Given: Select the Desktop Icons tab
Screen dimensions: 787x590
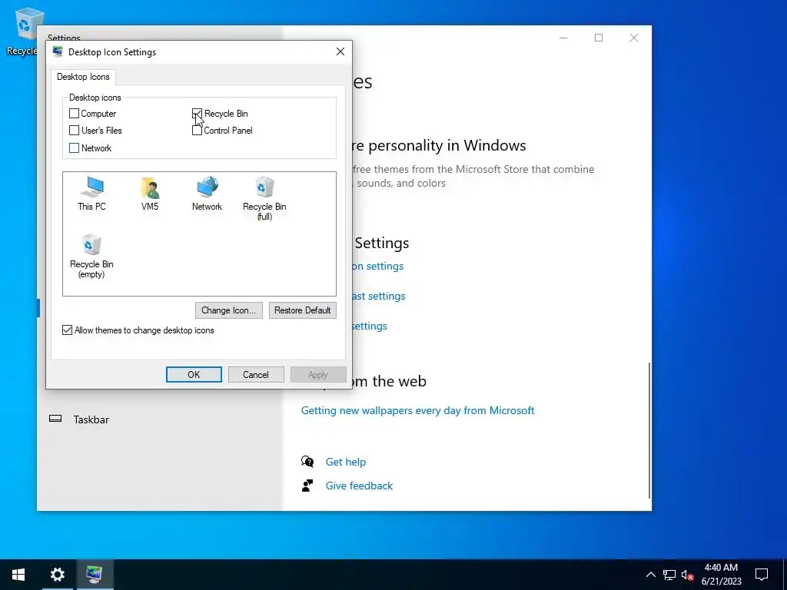Looking at the screenshot, I should click(83, 77).
